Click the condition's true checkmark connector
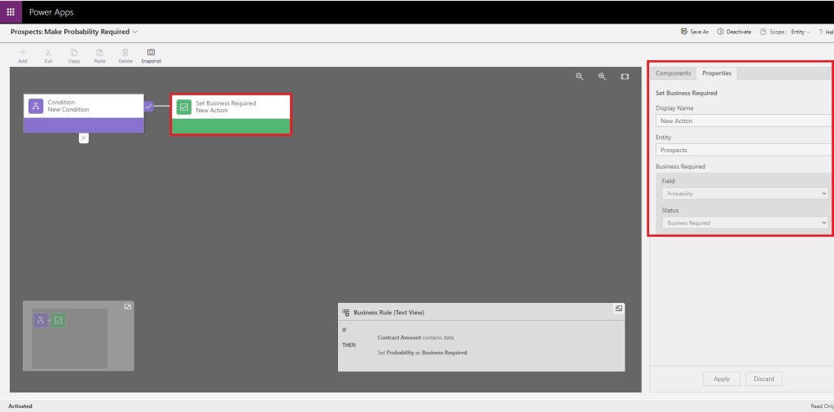This screenshot has height=412, width=834. pyautogui.click(x=148, y=107)
